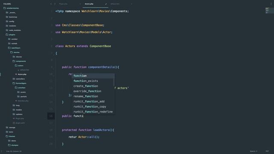Click the modules folder icon
The image size is (274, 154).
pos(7,26)
